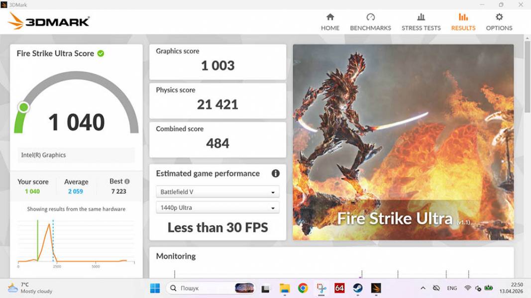Open Steam from taskbar

(358, 288)
